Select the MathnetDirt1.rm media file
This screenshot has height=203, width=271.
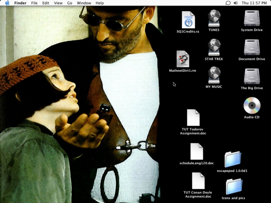coord(182,59)
